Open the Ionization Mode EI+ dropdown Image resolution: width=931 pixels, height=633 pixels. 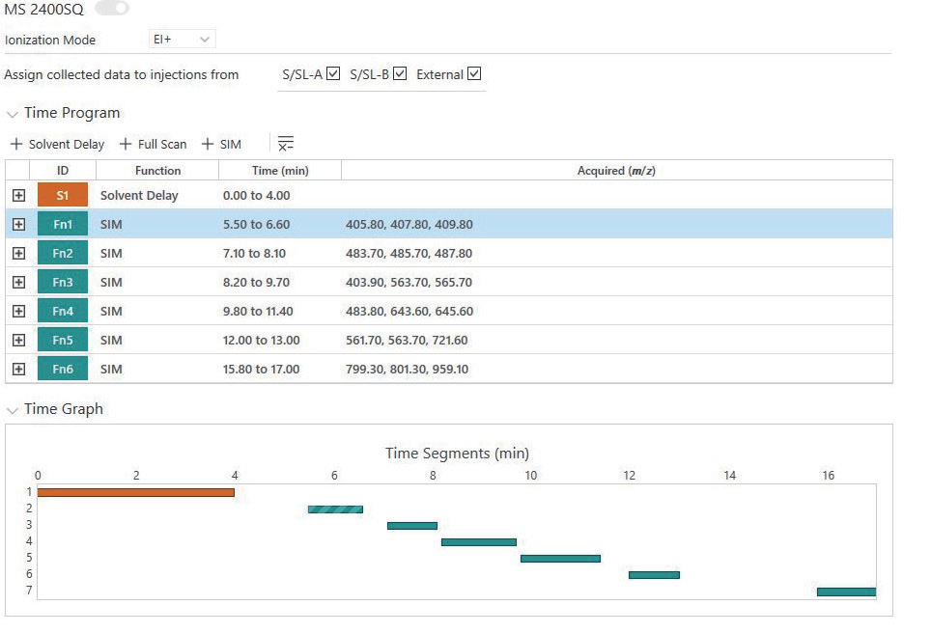point(182,40)
